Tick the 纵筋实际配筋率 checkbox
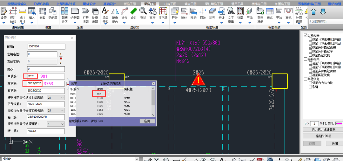Viewport: 343px width, 161px height. point(310,51)
